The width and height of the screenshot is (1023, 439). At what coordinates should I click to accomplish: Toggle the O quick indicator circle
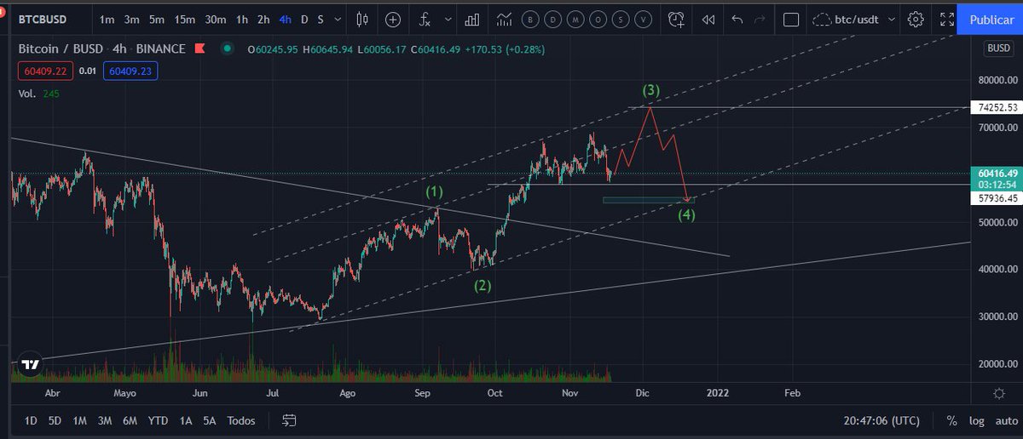coord(599,19)
